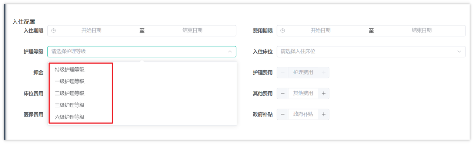
Task: Open the 入住床位 dropdown arrow
Action: [459, 52]
